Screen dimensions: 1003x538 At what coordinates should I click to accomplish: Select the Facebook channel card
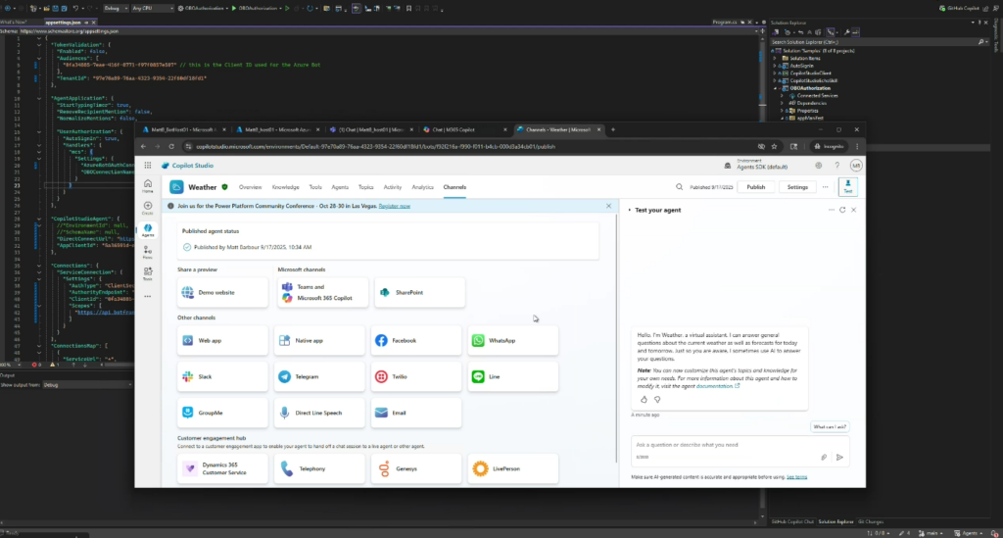pyautogui.click(x=415, y=340)
